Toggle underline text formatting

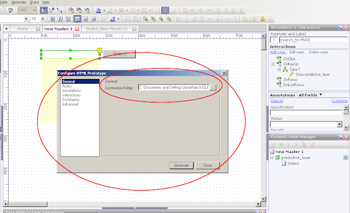click(x=68, y=19)
